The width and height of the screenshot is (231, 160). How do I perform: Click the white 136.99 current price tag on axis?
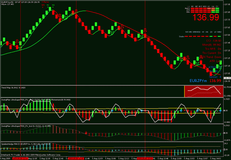pos(227,78)
